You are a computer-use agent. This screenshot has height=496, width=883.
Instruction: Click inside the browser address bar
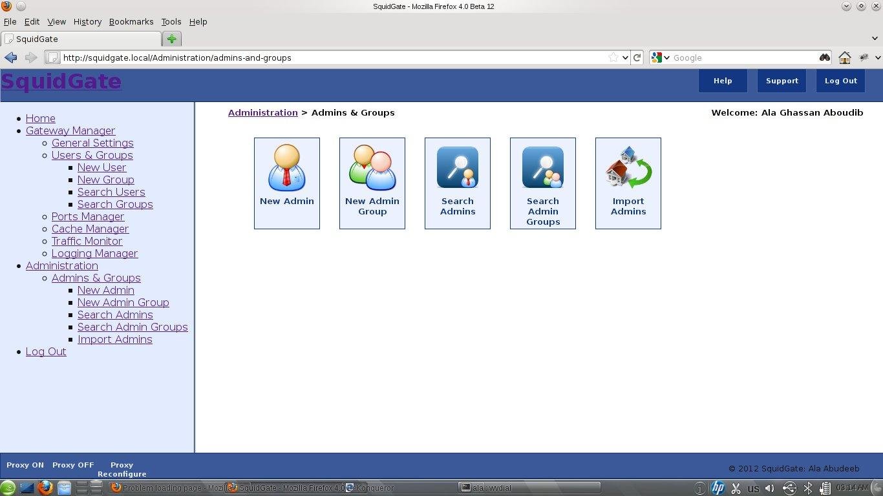[323, 57]
